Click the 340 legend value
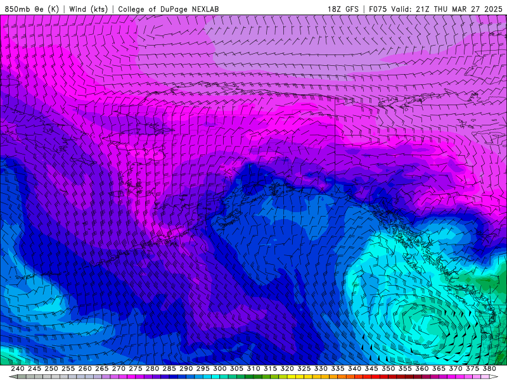This screenshot has height=380, width=507. [354, 369]
